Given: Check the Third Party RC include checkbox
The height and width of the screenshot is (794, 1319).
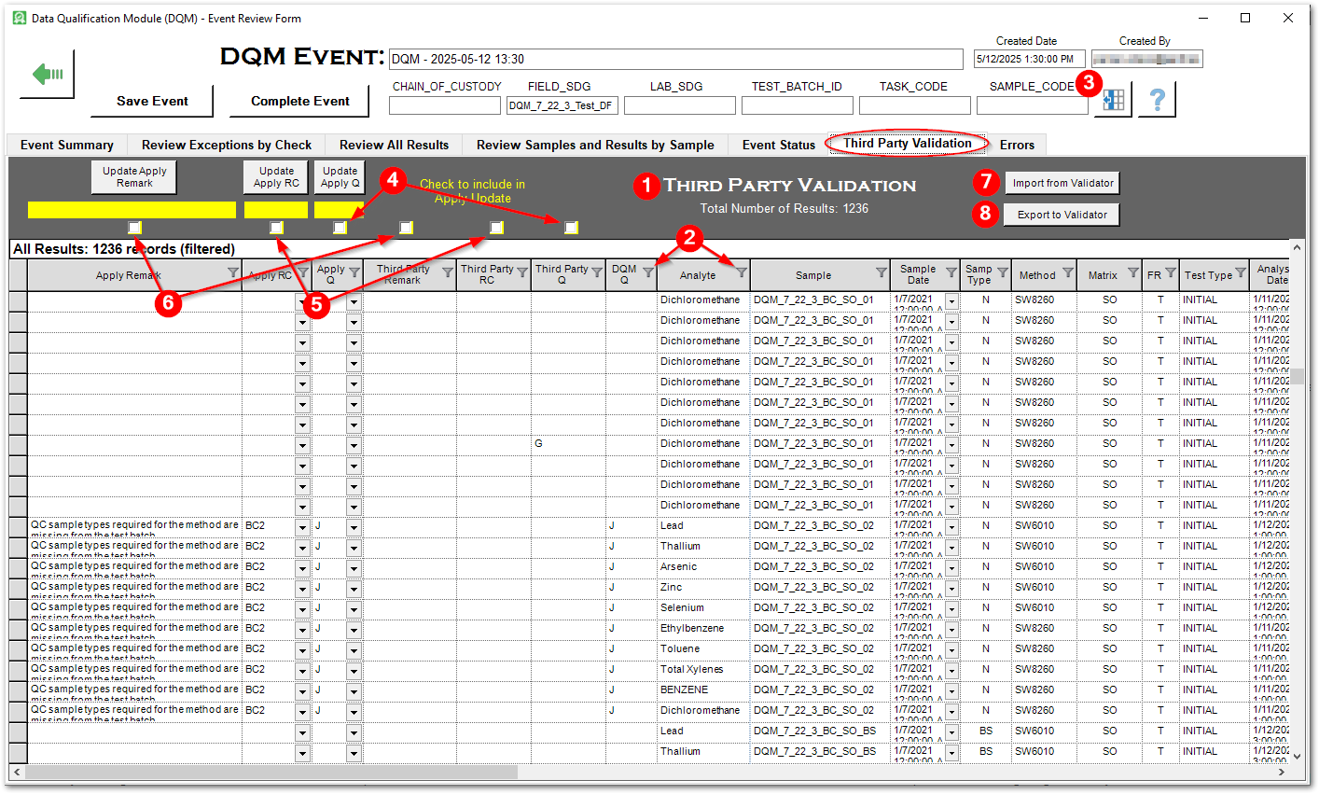Looking at the screenshot, I should click(x=496, y=227).
